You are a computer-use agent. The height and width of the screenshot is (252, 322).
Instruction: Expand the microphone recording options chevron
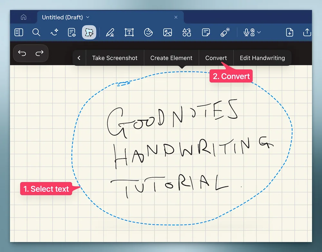259,32
